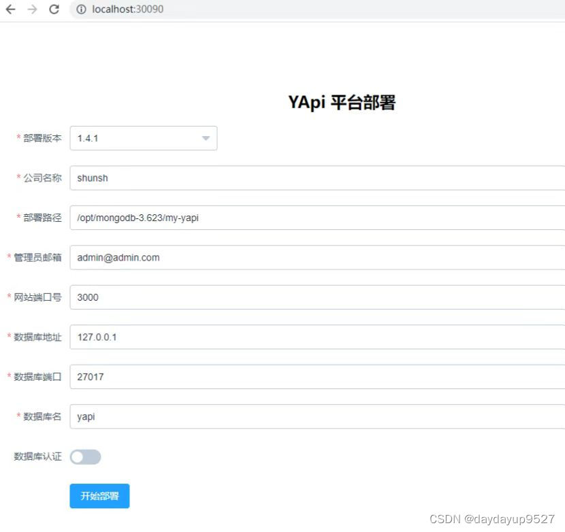The height and width of the screenshot is (532, 565).
Task: Click the 部署版本 label
Action: tap(42, 138)
